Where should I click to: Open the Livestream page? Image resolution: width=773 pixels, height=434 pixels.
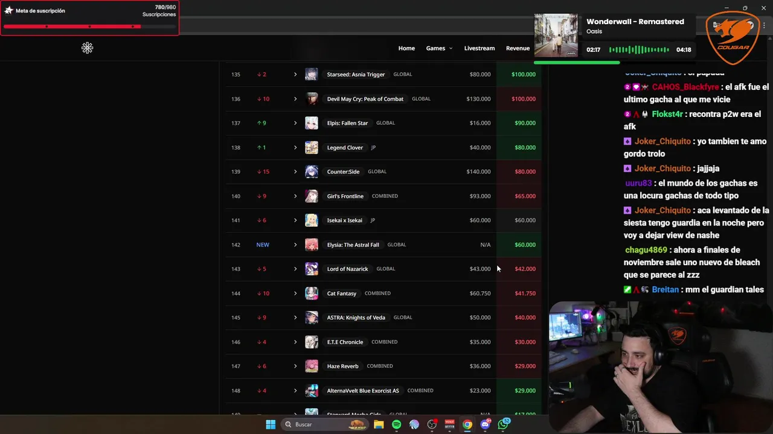point(480,48)
